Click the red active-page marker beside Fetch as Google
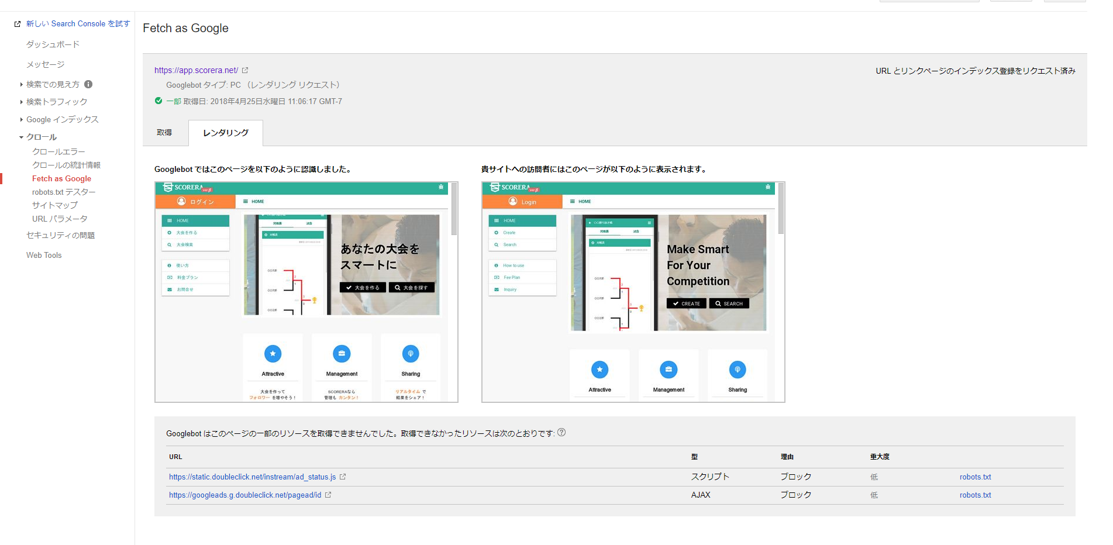Viewport: 1113px width, 545px height. (2, 178)
